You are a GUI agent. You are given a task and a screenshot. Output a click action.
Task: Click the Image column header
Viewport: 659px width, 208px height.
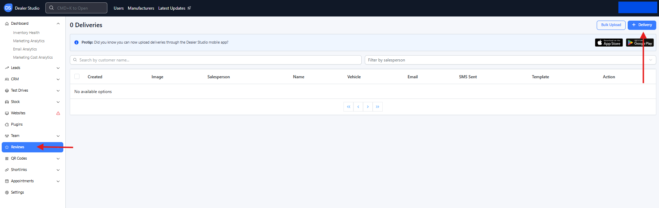pos(157,77)
